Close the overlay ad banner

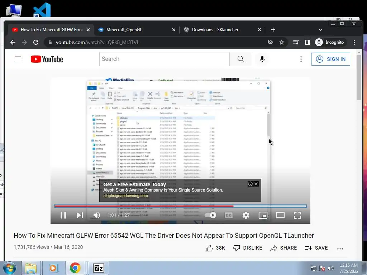pos(256,184)
